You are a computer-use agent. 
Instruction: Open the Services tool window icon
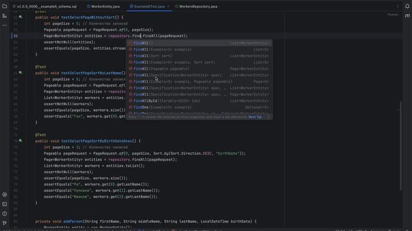(x=5, y=194)
